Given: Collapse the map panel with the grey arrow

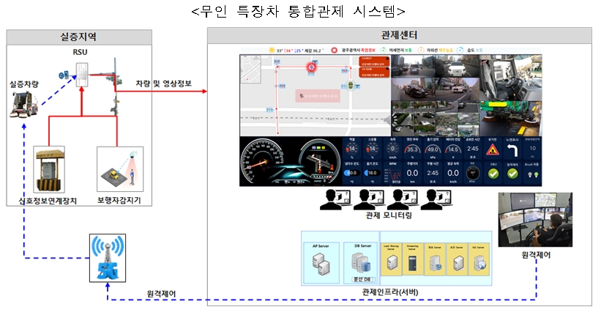Looking at the screenshot, I should (x=387, y=120).
